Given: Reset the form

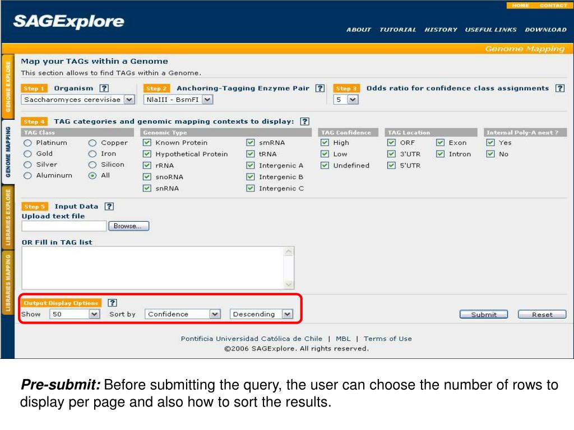Looking at the screenshot, I should coord(542,315).
